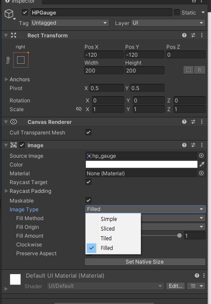Toggle raw edit mode R button
211x304 pixels.
coord(200,70)
